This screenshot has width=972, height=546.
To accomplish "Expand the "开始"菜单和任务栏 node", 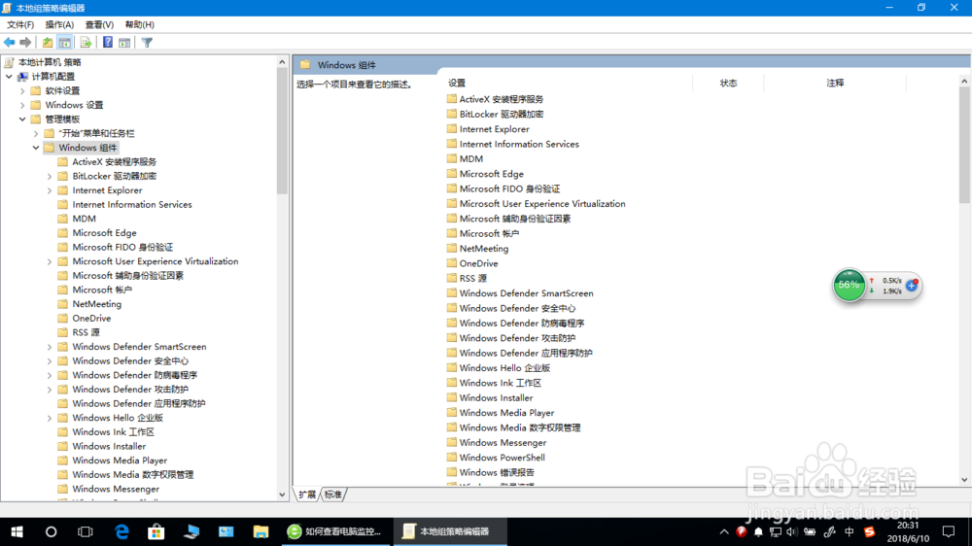I will (x=36, y=133).
